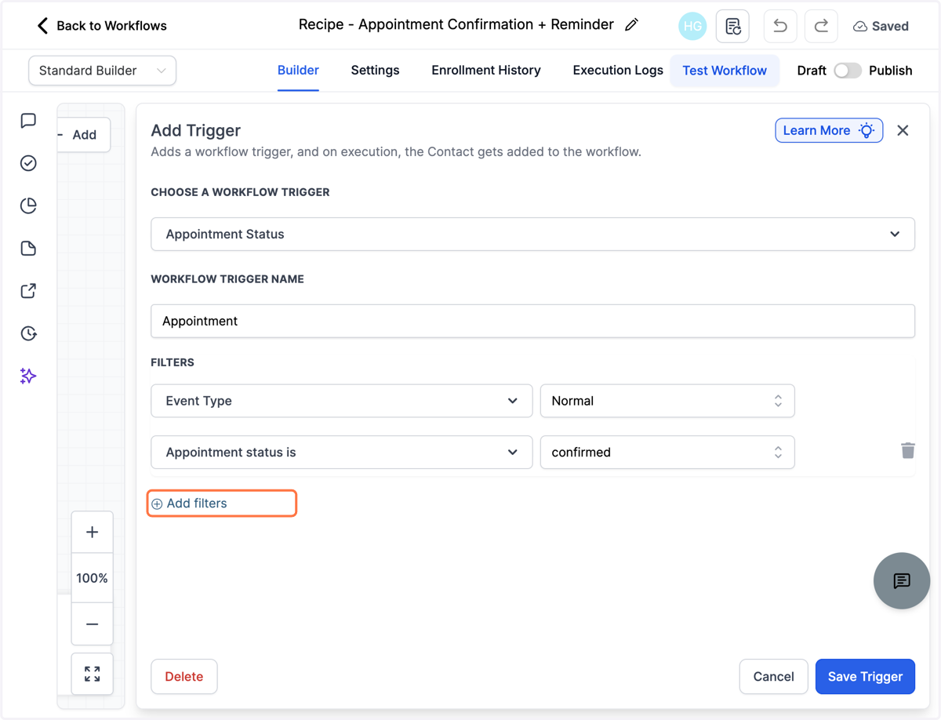
Task: Click the pencil icon to rename workflow
Action: point(631,25)
